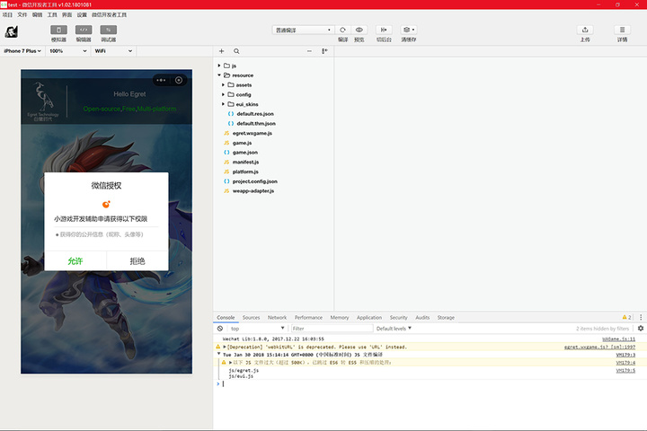647x431 pixels.
Task: Switch to the Performance tab
Action: [308, 318]
